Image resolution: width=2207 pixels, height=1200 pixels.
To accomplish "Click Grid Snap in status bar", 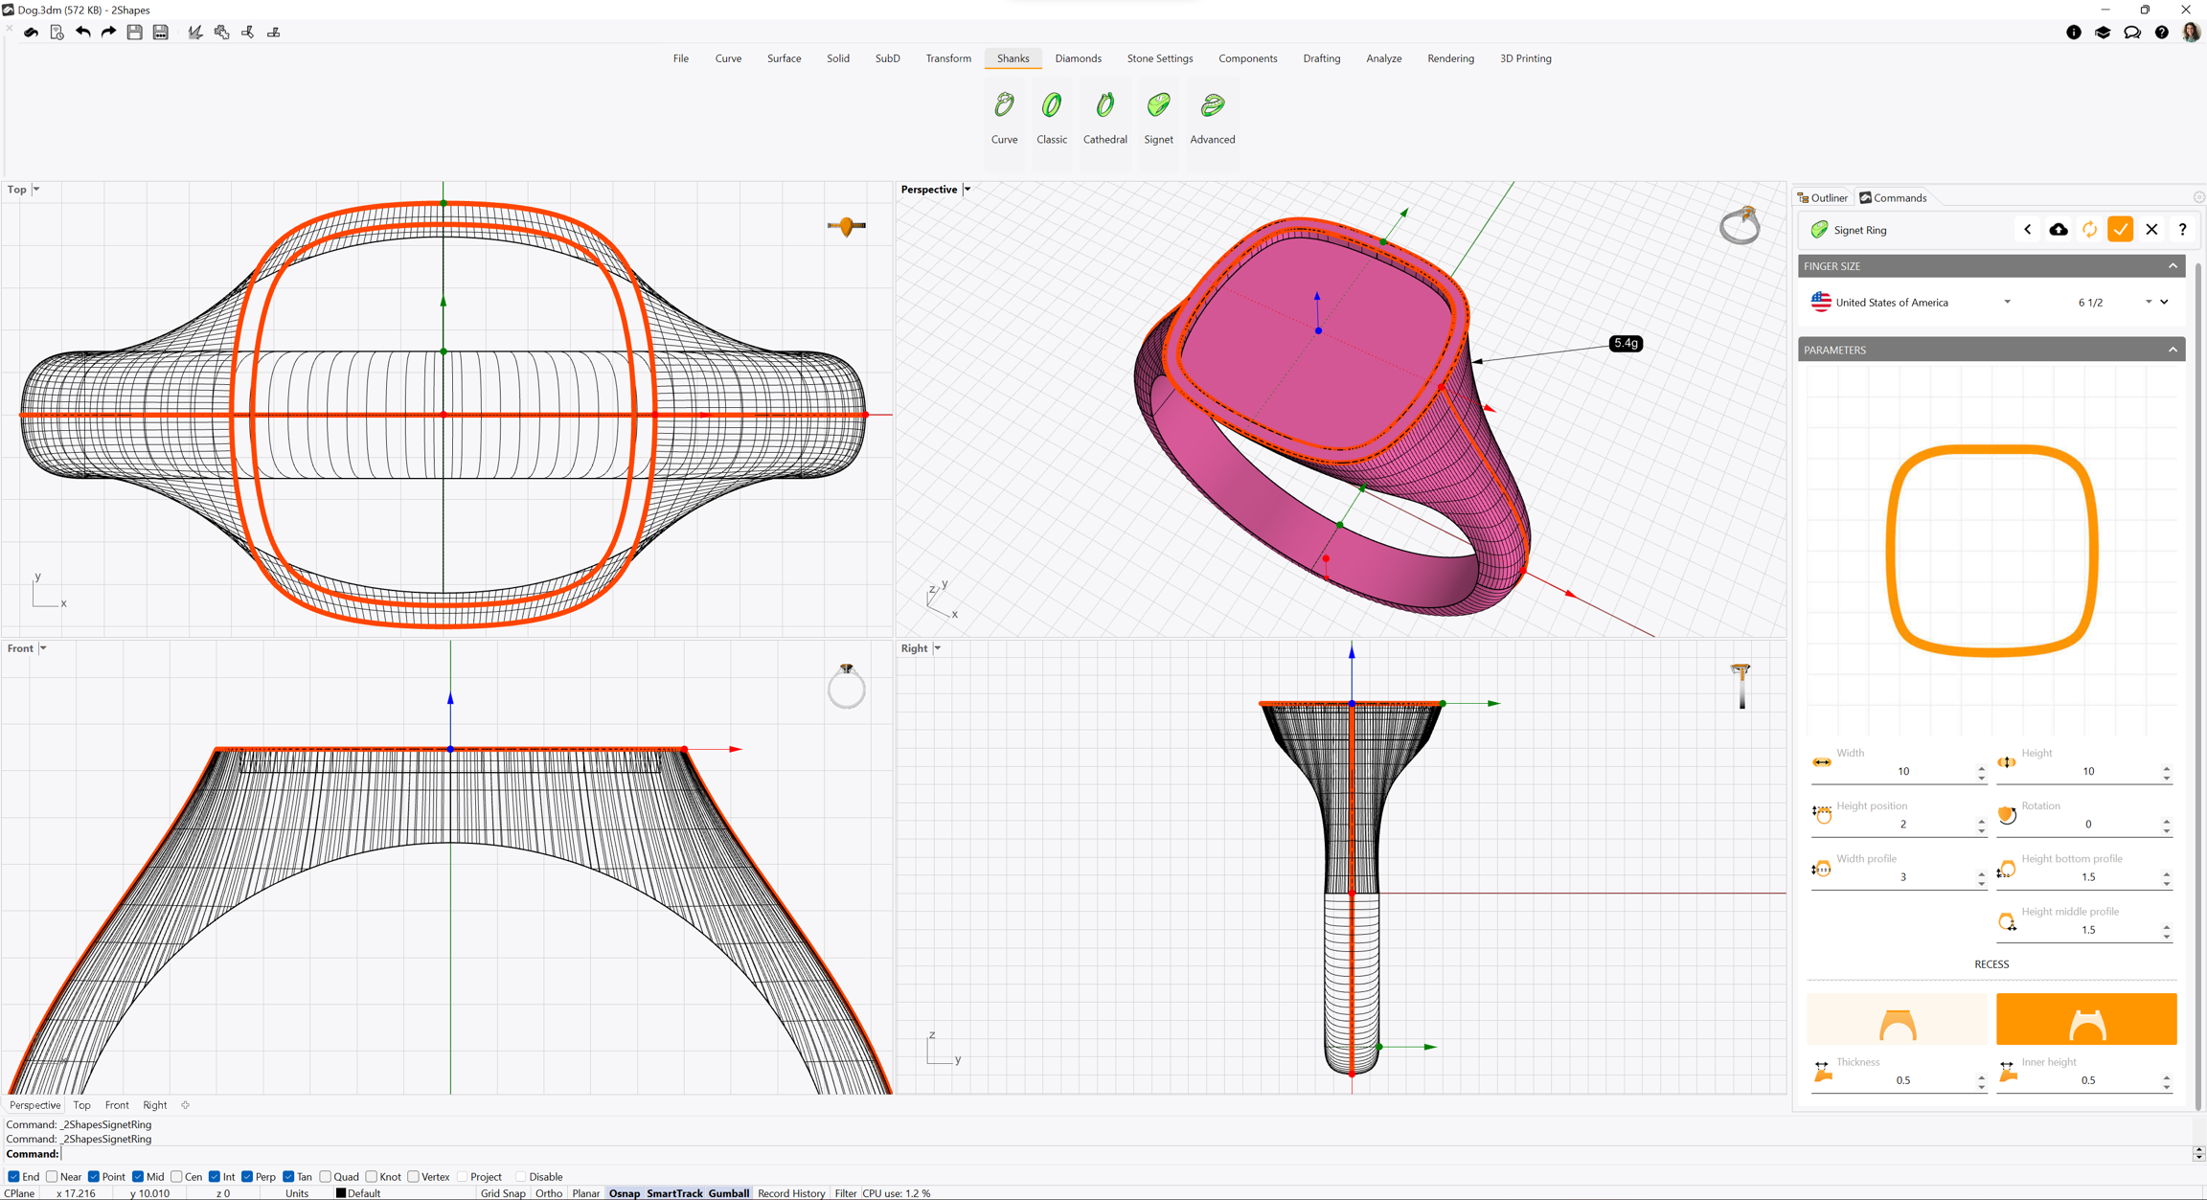I will click(x=502, y=1193).
